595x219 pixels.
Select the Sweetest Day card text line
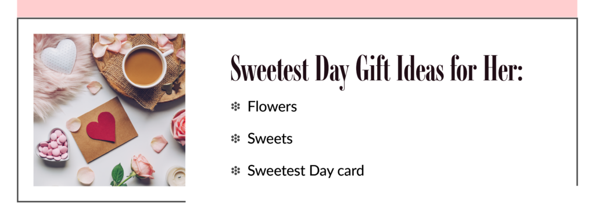[x=306, y=171]
